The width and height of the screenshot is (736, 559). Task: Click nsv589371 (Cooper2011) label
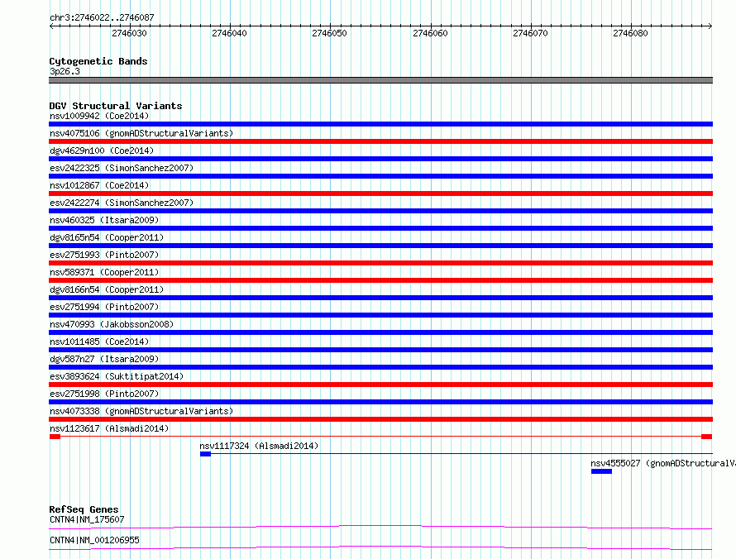104,272
